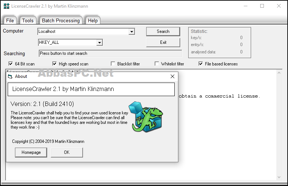Start scan with the Search button
Screen dimensions: 288x186
click(x=163, y=31)
